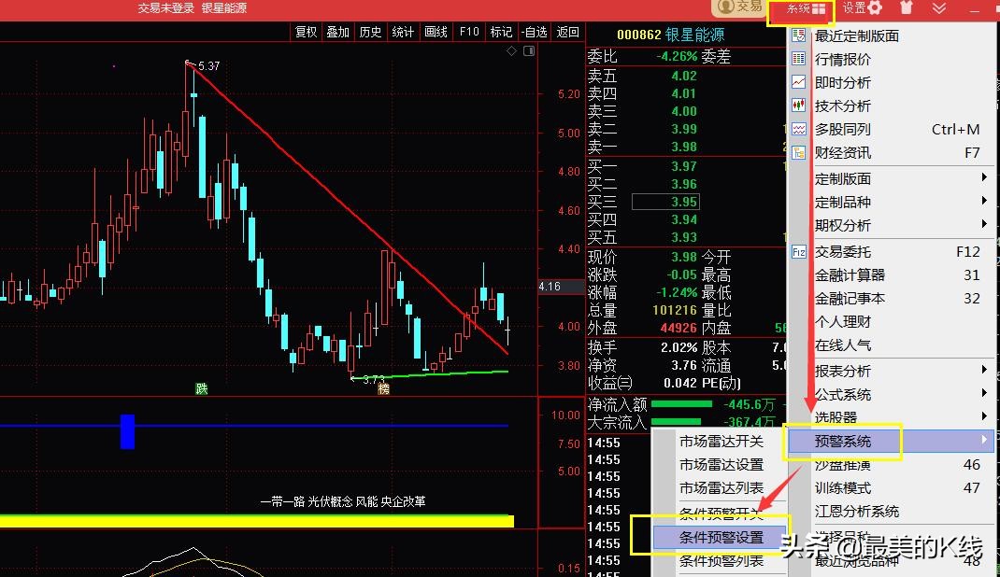Viewport: 1000px width, 577px height.
Task: Click the 最近定制版面 layout icon
Action: pyautogui.click(x=797, y=35)
